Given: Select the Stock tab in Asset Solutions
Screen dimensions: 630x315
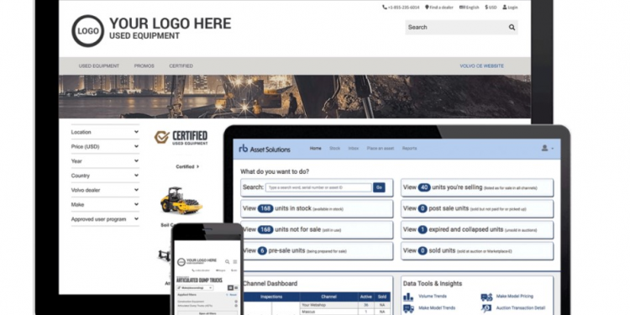Looking at the screenshot, I should (334, 148).
